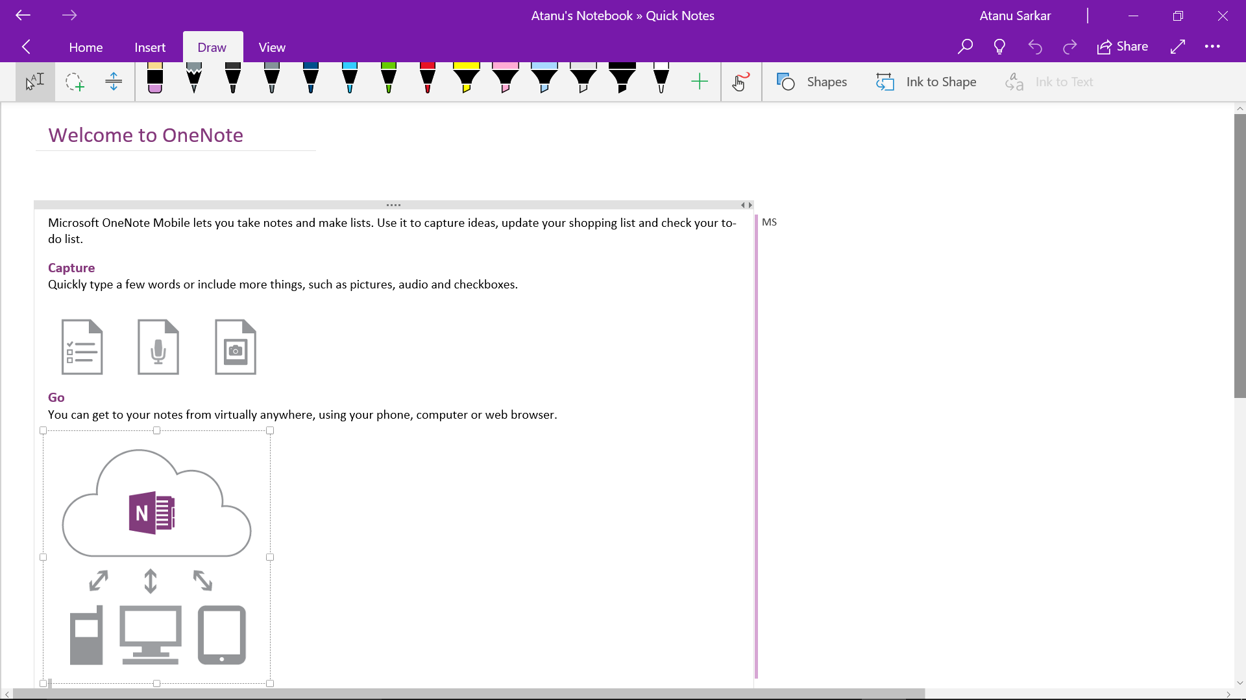The width and height of the screenshot is (1246, 700).
Task: Expand navigation with back chevron
Action: [x=26, y=47]
